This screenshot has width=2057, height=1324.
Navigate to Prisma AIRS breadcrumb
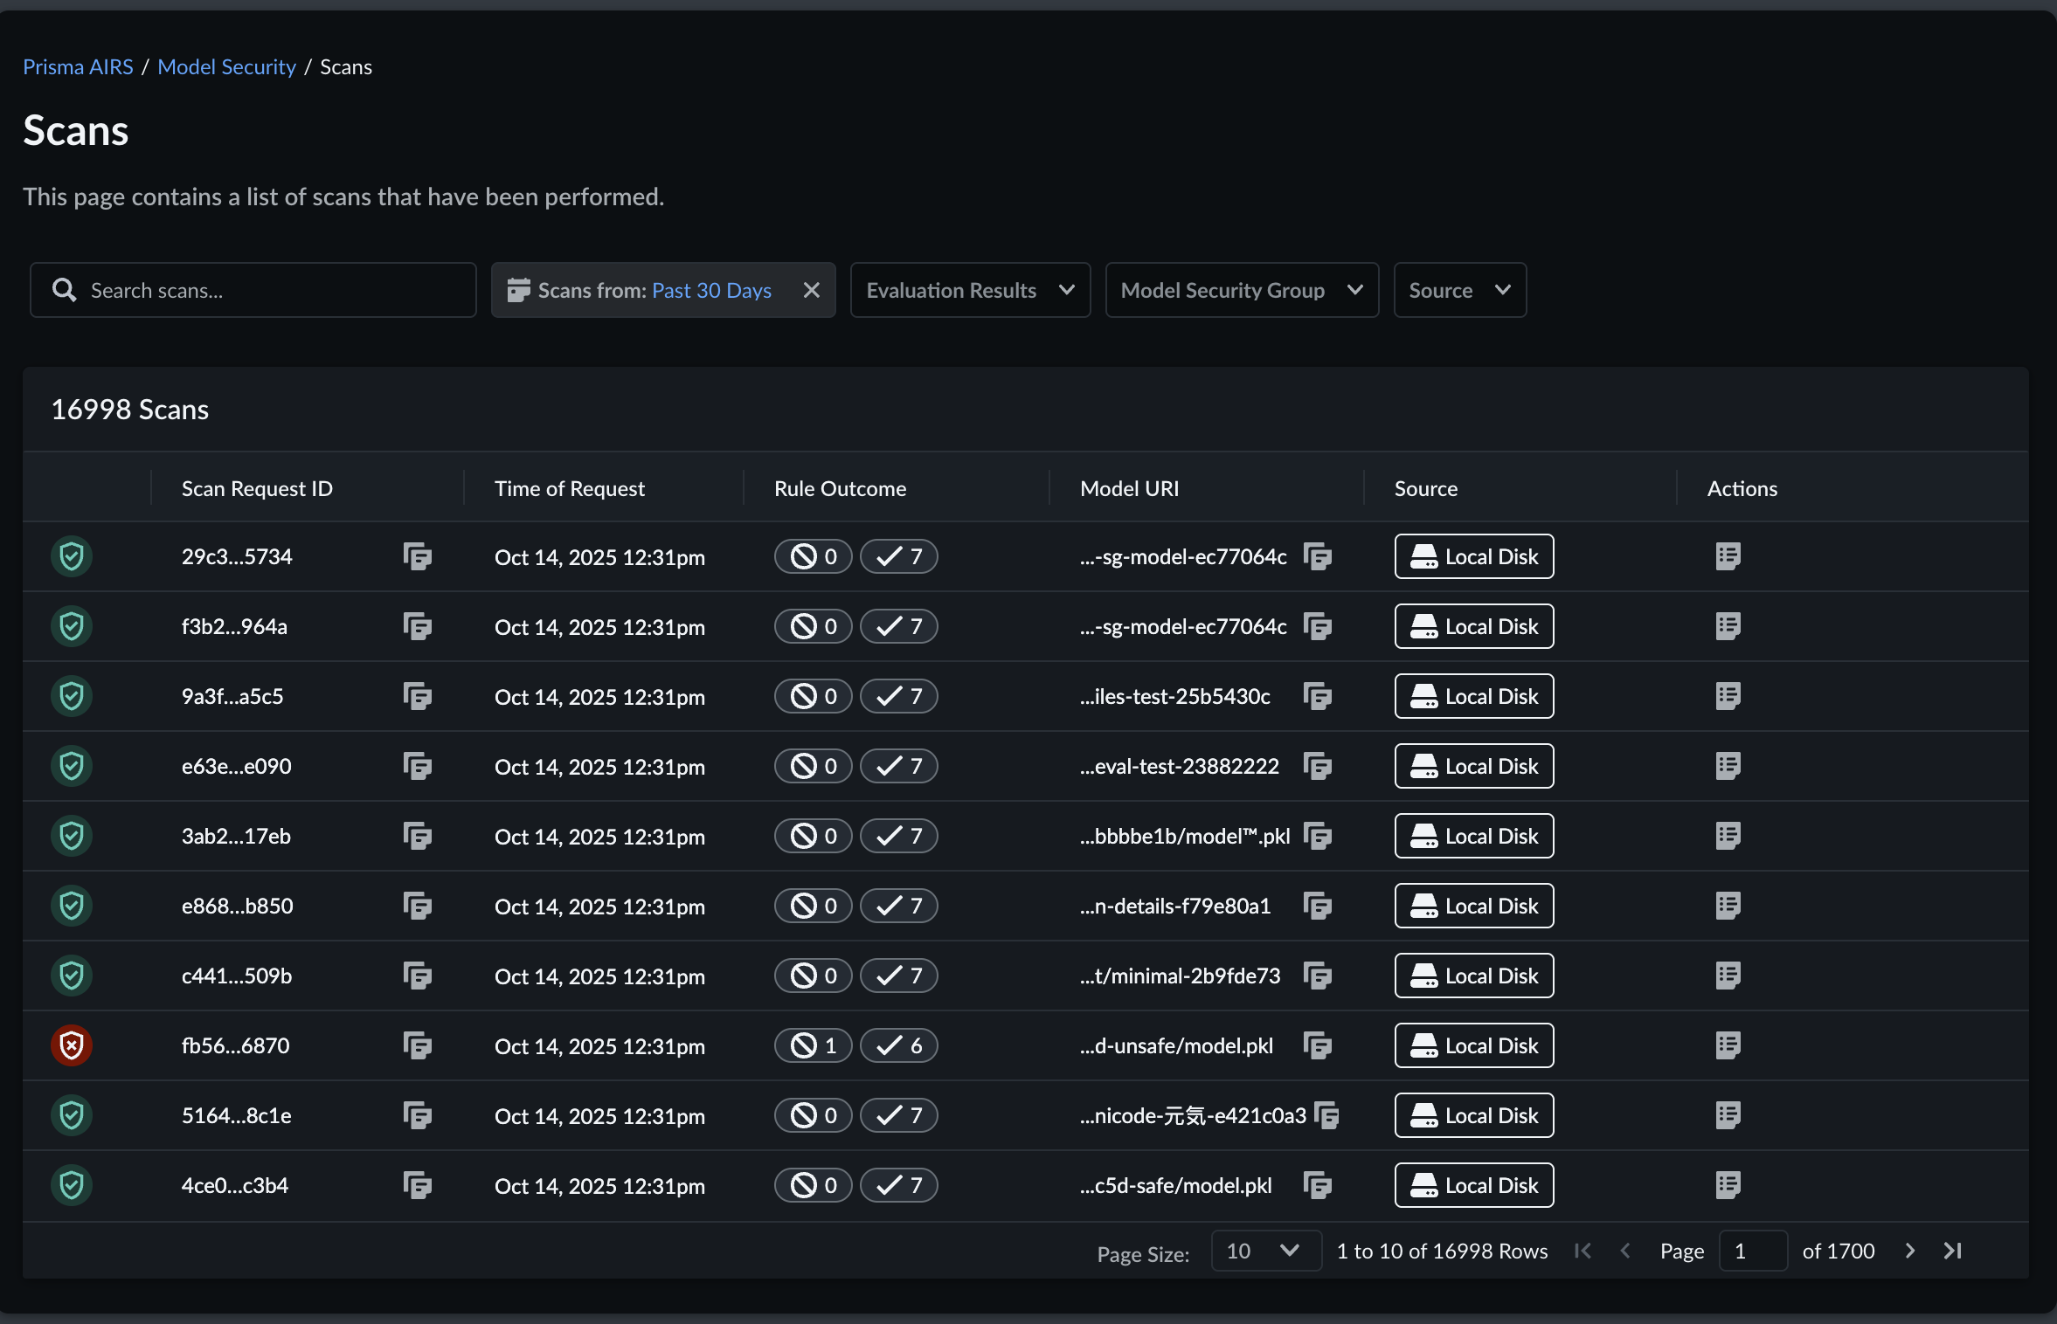(x=78, y=67)
